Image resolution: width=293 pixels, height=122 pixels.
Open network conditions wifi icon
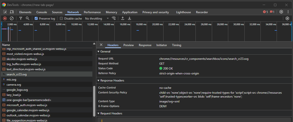[x=114, y=18]
